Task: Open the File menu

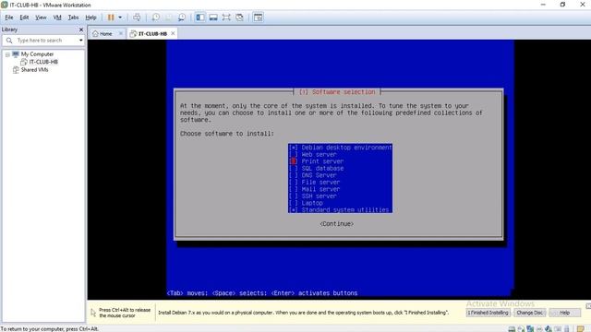Action: pyautogui.click(x=9, y=18)
